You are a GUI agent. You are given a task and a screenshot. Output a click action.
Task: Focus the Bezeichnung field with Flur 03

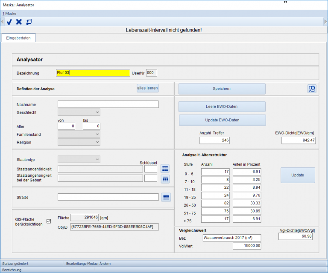click(93, 73)
